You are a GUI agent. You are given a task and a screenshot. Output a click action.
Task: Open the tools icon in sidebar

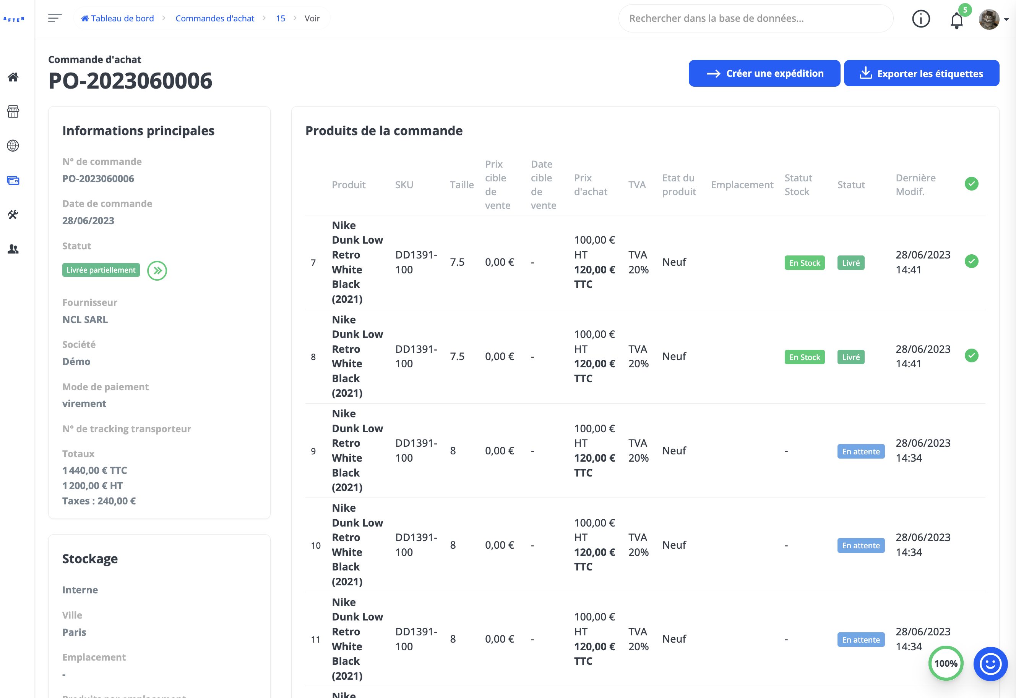(13, 214)
